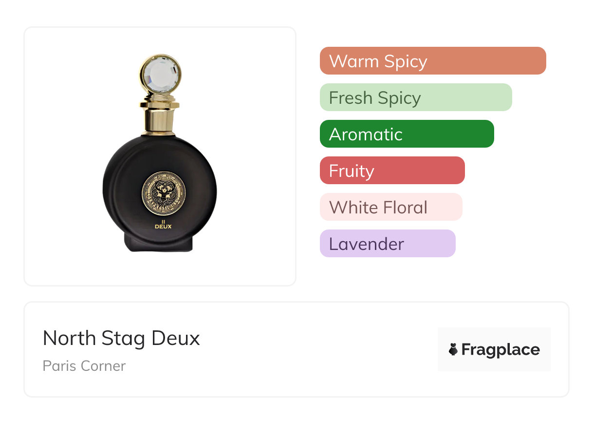Screen dimensions: 593x421
Task: Click the DEUX text on the bottle
Action: click(x=163, y=227)
